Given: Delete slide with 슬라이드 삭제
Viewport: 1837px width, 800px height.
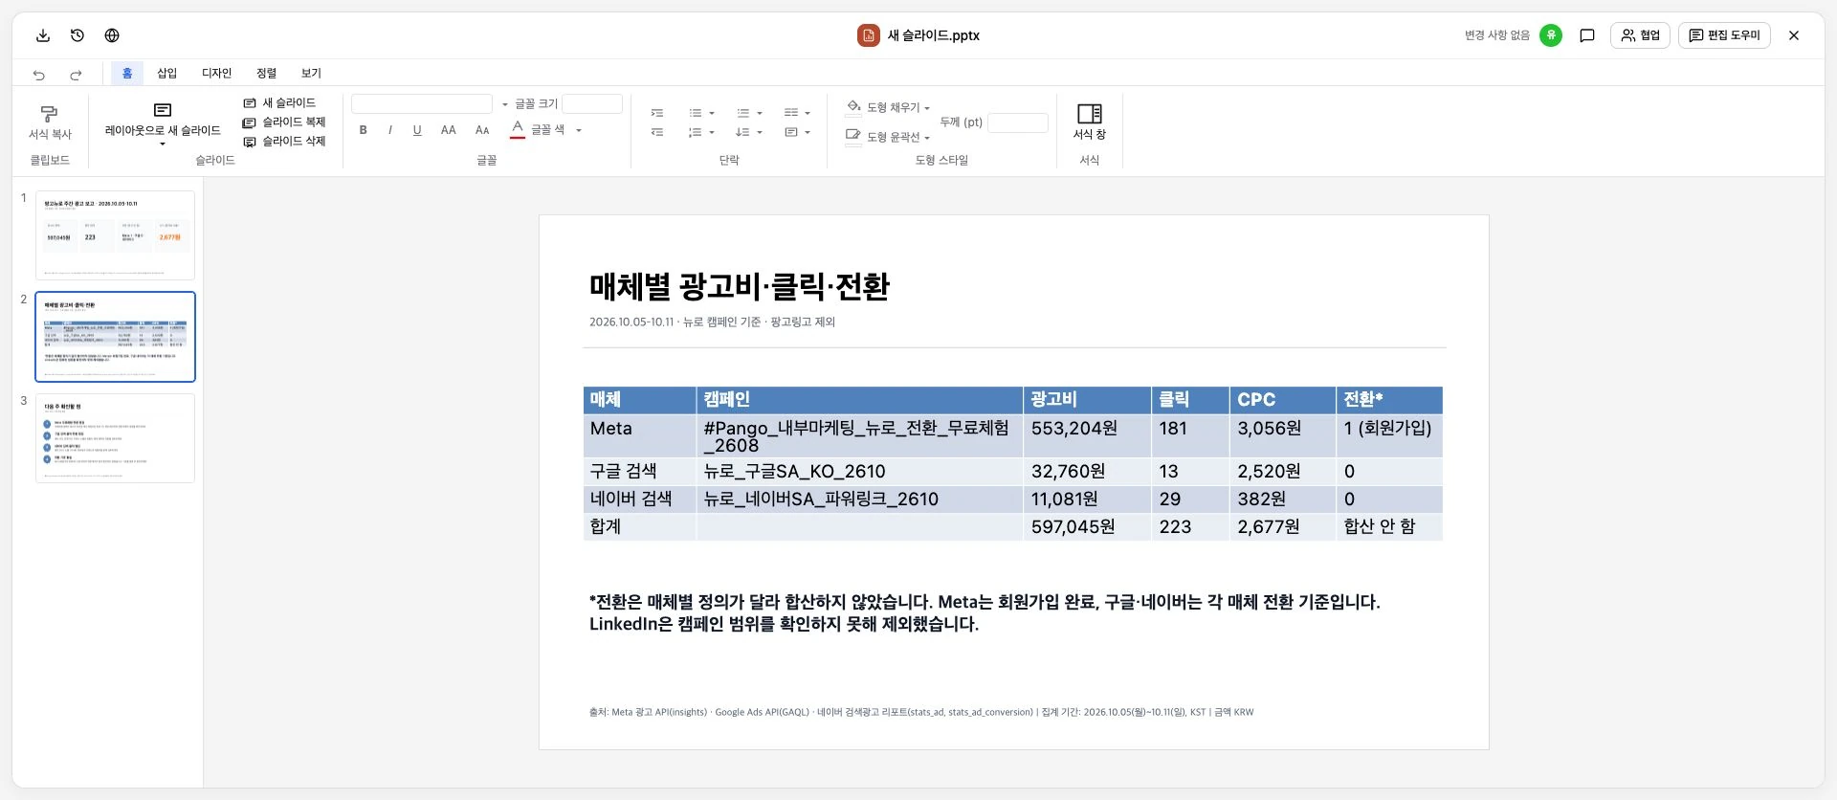Looking at the screenshot, I should point(284,141).
